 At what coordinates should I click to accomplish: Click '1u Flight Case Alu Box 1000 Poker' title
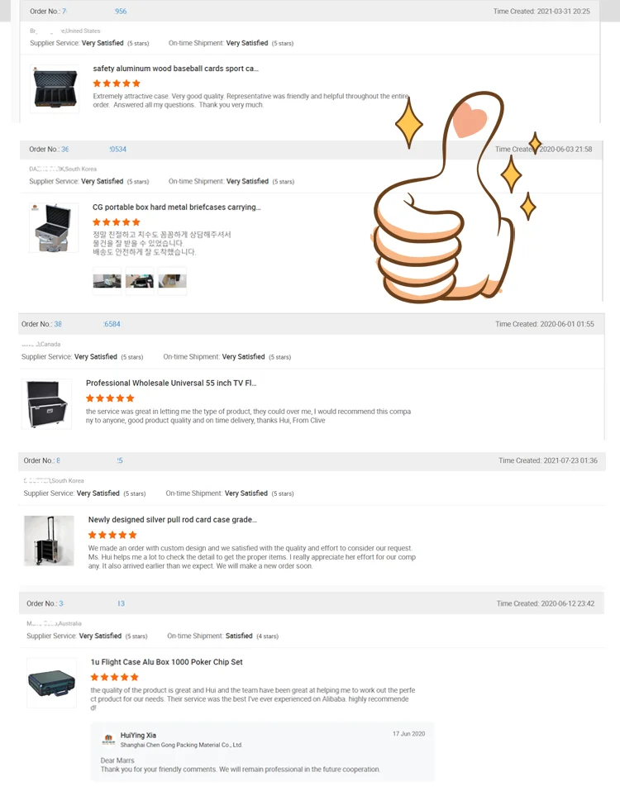point(166,662)
